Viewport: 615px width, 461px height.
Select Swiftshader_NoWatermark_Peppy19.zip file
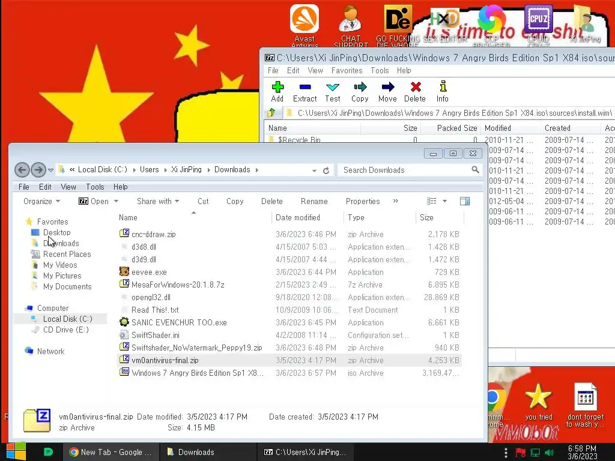tap(196, 348)
